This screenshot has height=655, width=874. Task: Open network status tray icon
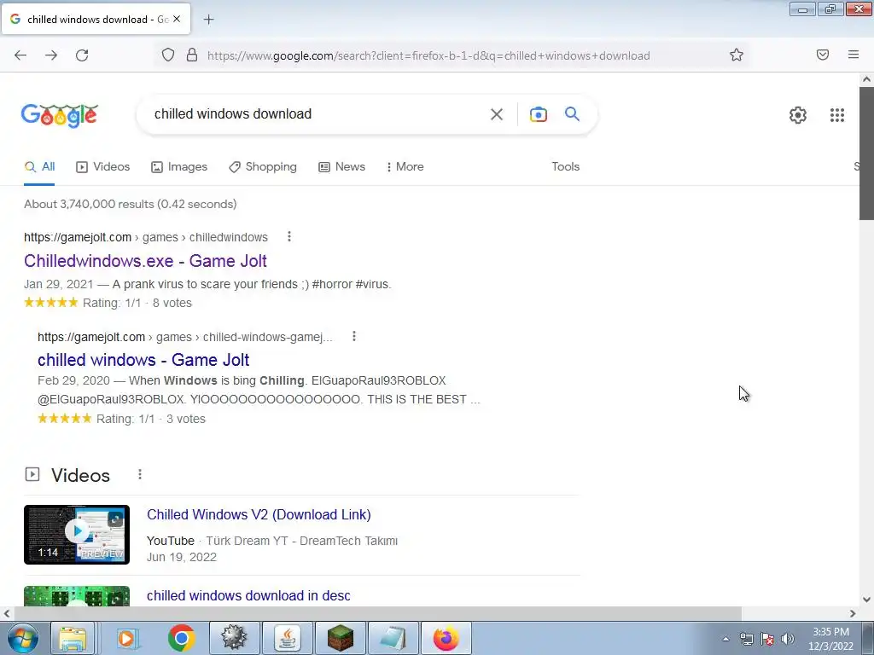point(746,639)
